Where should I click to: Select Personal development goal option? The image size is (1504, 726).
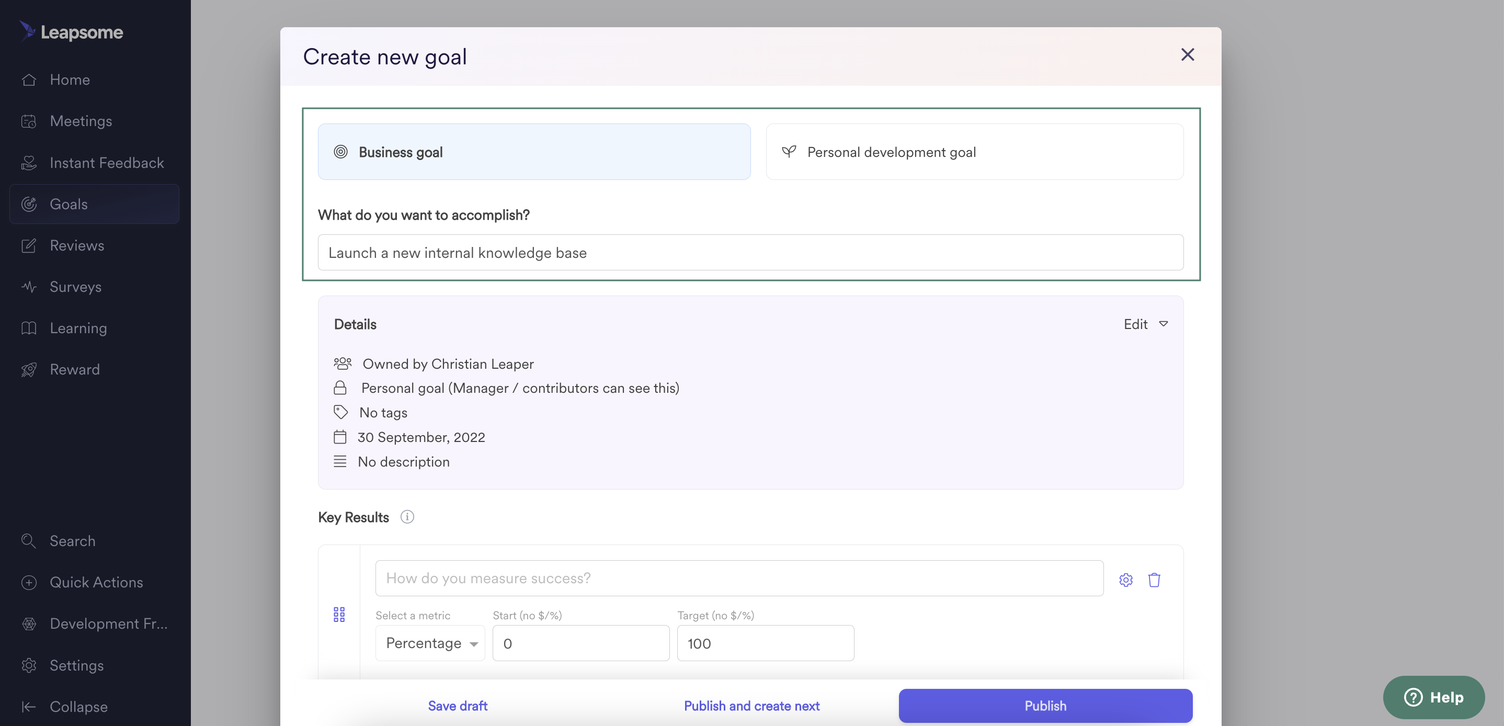click(974, 152)
